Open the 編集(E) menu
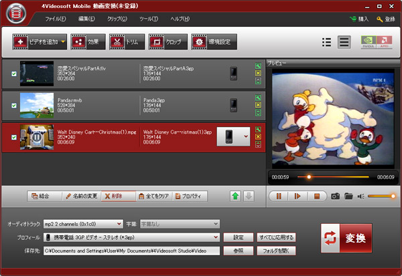 (86, 19)
